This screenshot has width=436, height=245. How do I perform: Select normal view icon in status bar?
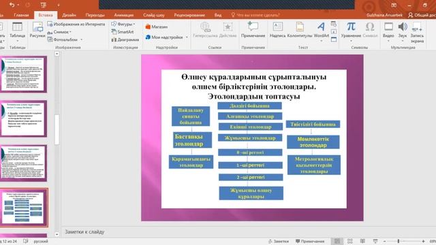337,241
